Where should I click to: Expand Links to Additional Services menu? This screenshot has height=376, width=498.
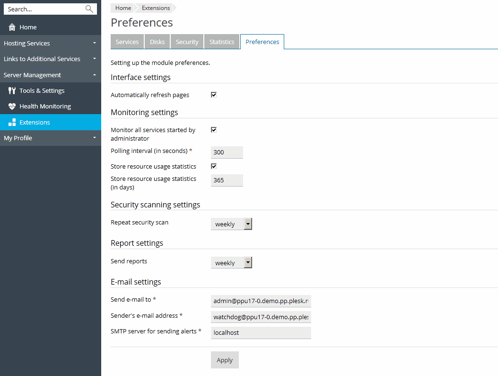point(50,59)
